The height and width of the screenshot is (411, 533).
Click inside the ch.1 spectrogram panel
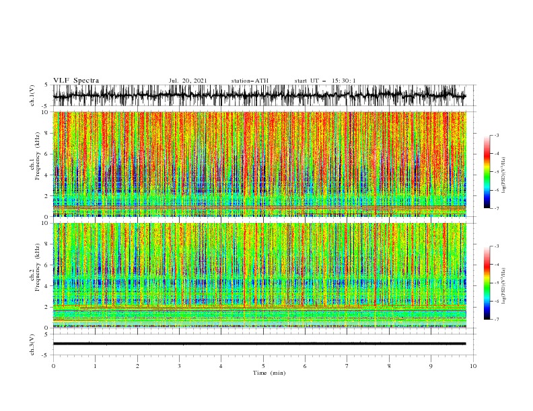click(x=259, y=164)
